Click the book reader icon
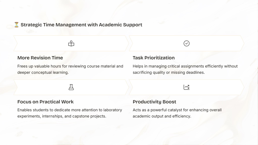Screen dimensions: 258x145 [x=71, y=44]
